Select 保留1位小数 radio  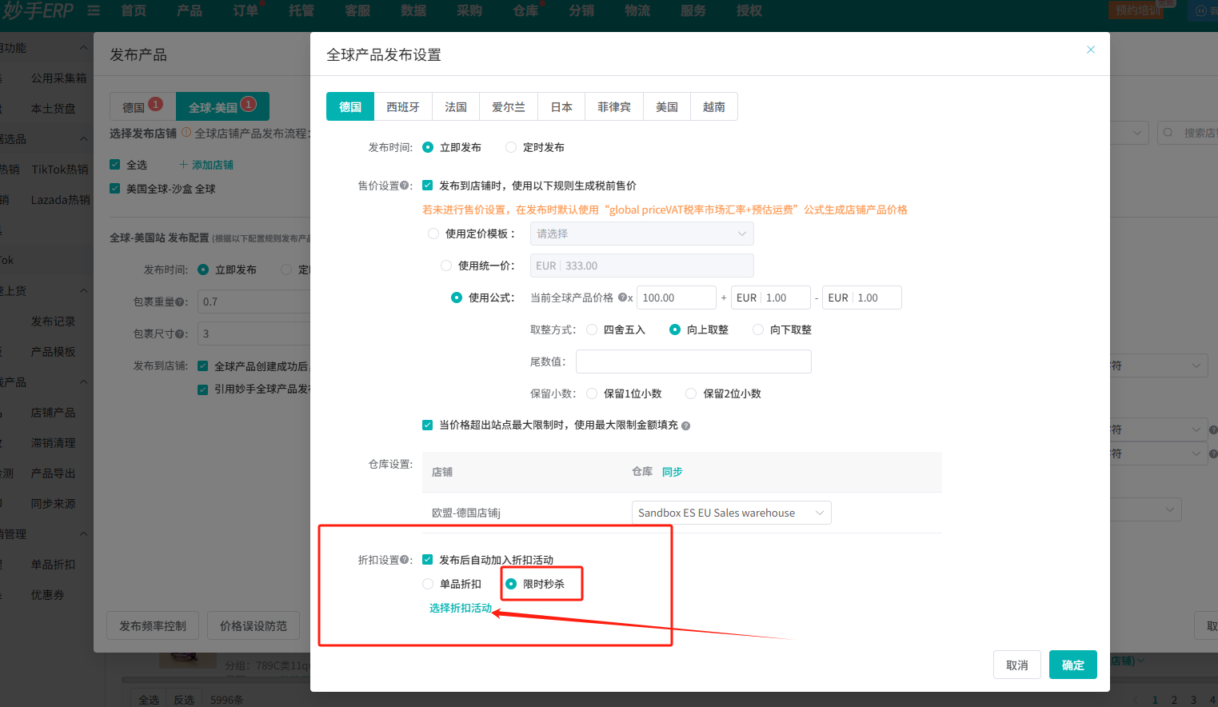(592, 393)
